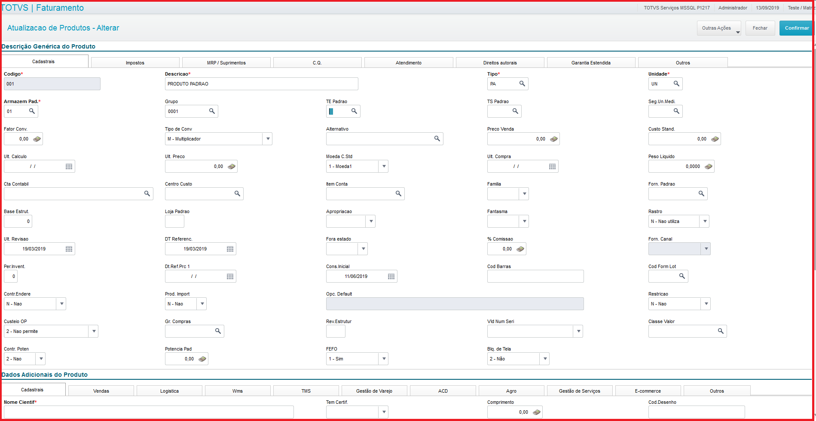
Task: Expand Contr.Endere dropdown
Action: click(61, 304)
